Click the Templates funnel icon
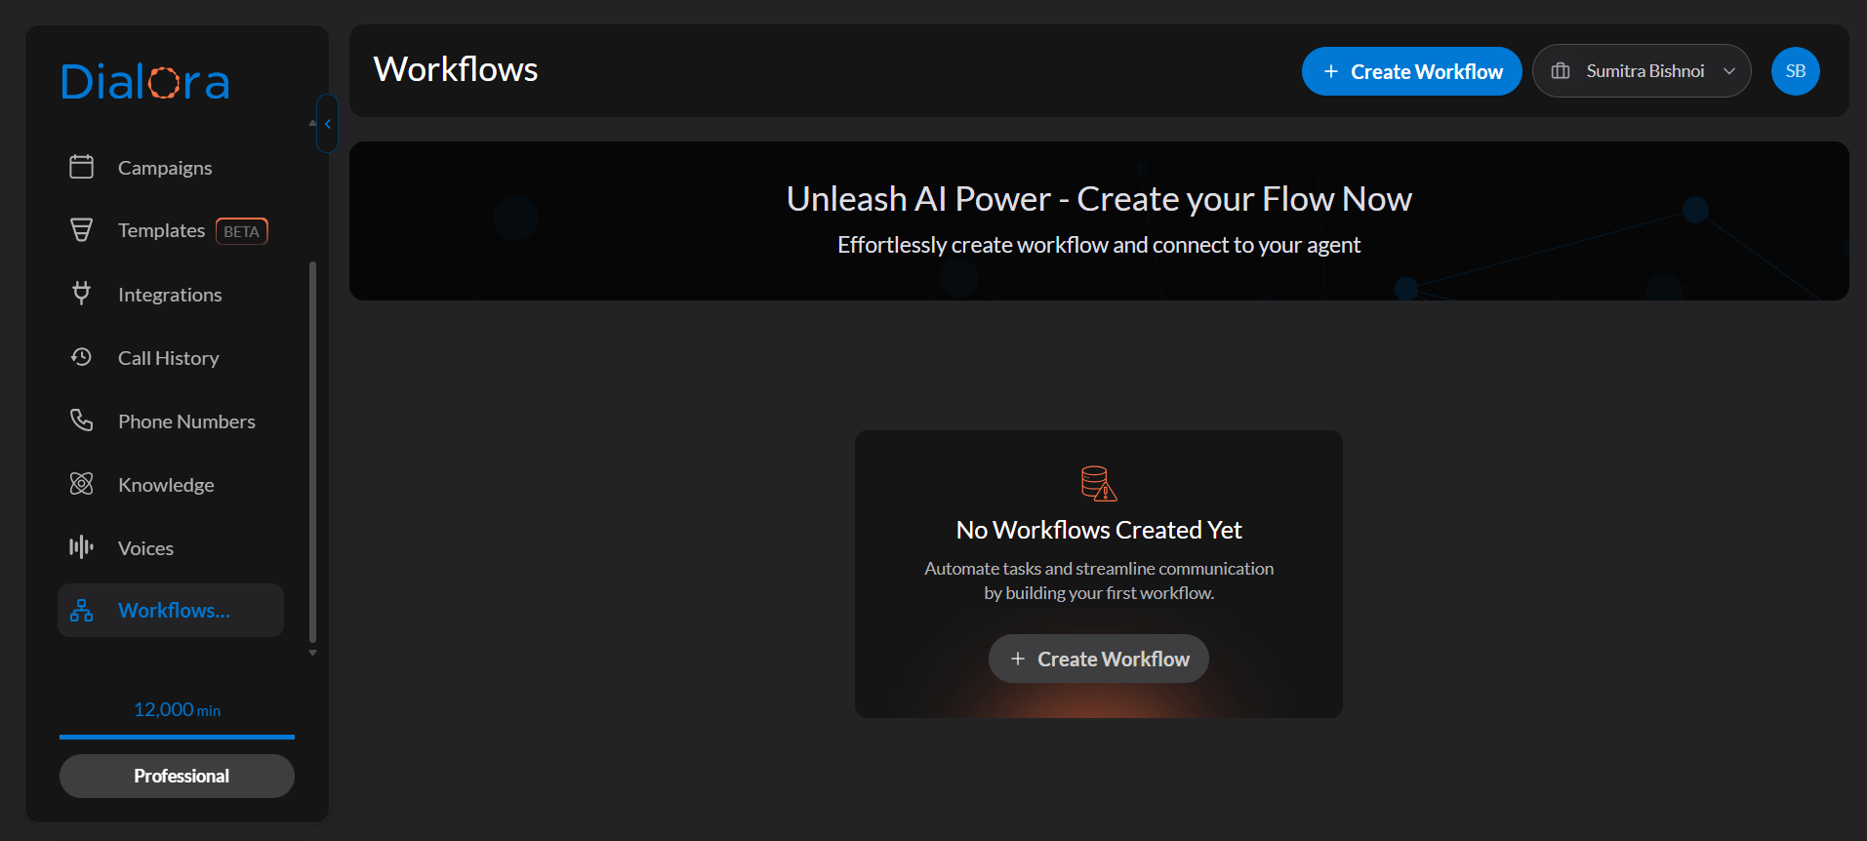 coord(82,230)
